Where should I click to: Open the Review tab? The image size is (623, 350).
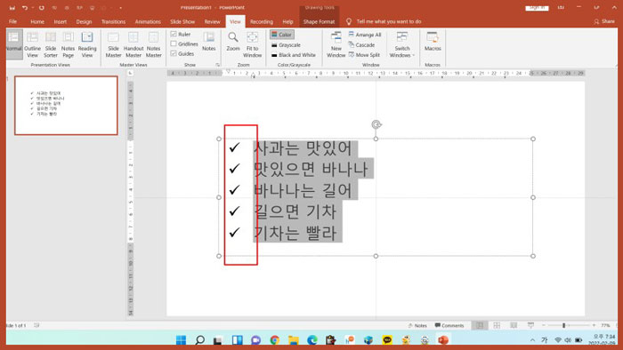[x=212, y=22]
